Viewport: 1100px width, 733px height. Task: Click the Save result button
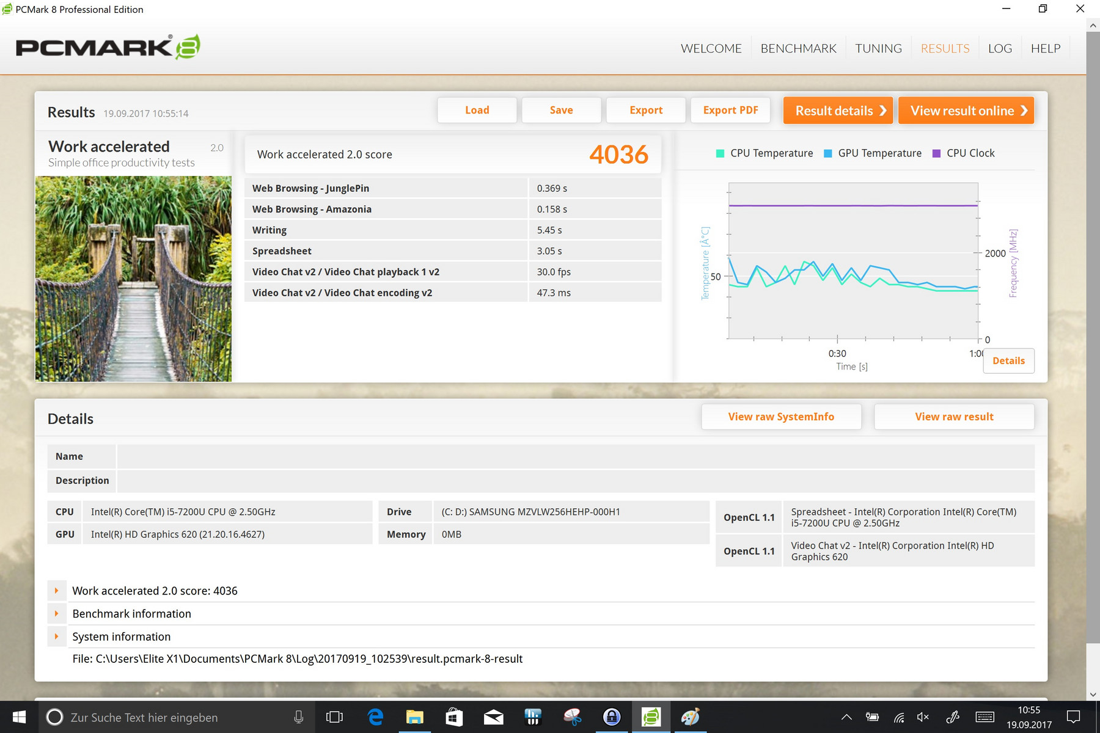[x=562, y=110]
